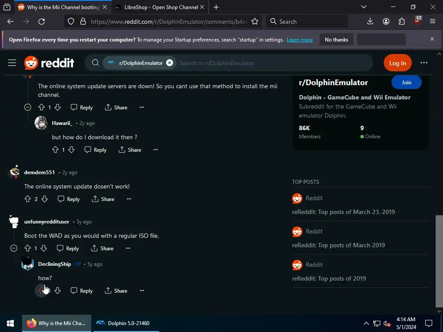Viewport: 443px width, 332px height.
Task: Open the Windows notification center
Action: tap(429, 323)
